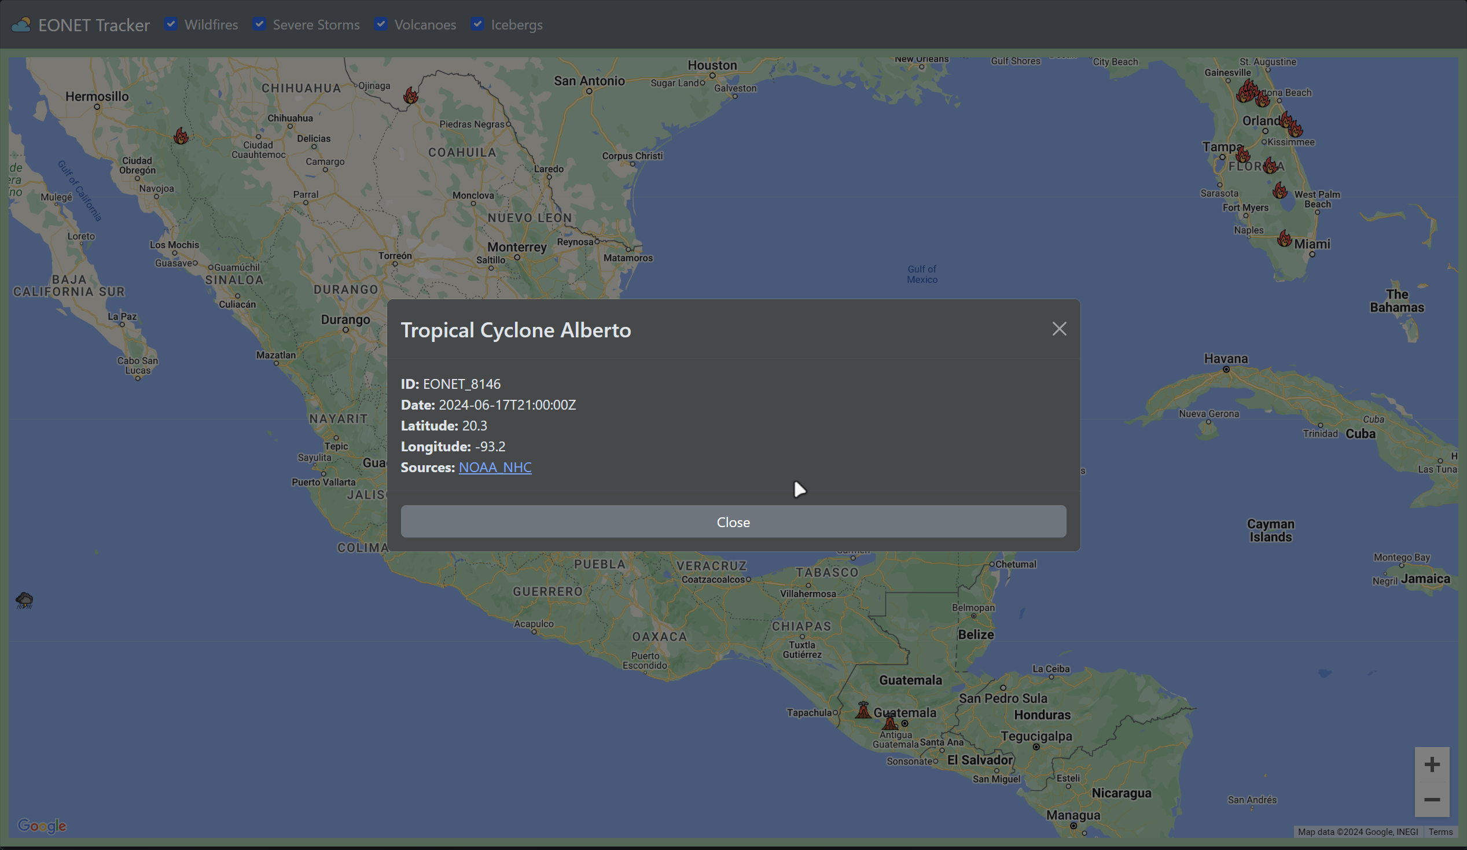Toggle the Icebergs checkbox
The width and height of the screenshot is (1467, 850).
(x=477, y=24)
